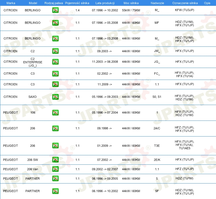Click production date 02.2002 ->
This screenshot has height=199, width=216.
[104, 74]
